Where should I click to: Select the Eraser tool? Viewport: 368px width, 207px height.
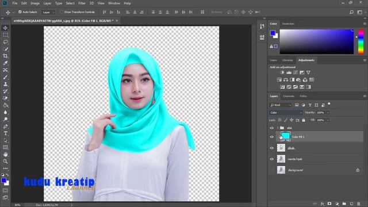point(5,98)
